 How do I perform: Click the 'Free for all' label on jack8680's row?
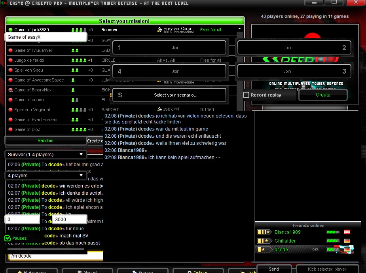[x=210, y=30]
